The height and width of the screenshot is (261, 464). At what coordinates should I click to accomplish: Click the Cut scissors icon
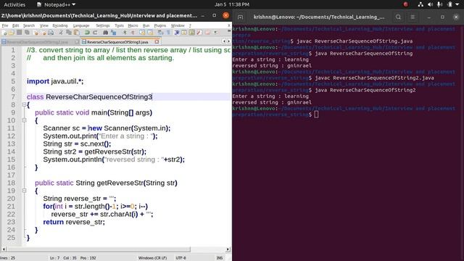coord(61,32)
